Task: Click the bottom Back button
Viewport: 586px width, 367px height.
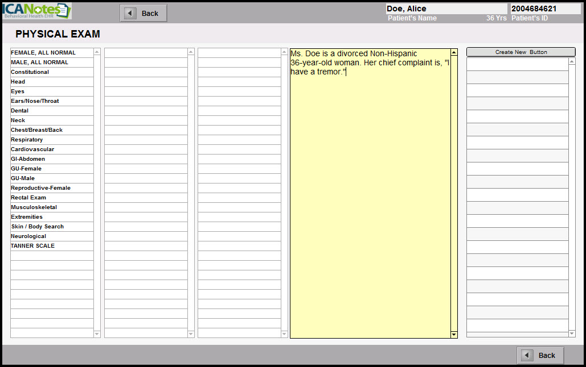Action: click(x=540, y=355)
